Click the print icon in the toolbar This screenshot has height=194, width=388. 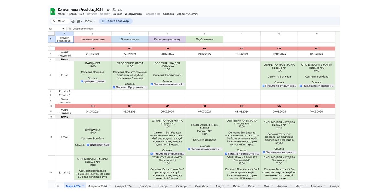coord(73,21)
